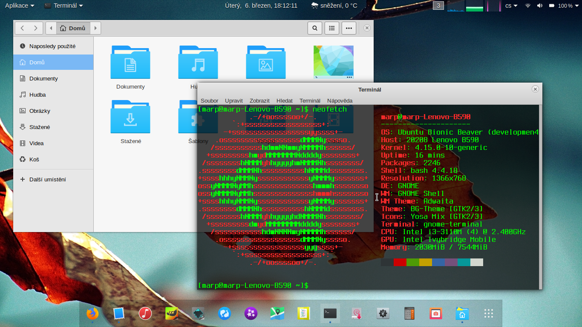Select Naposledy použité in sidebar
The height and width of the screenshot is (327, 582).
click(x=53, y=46)
